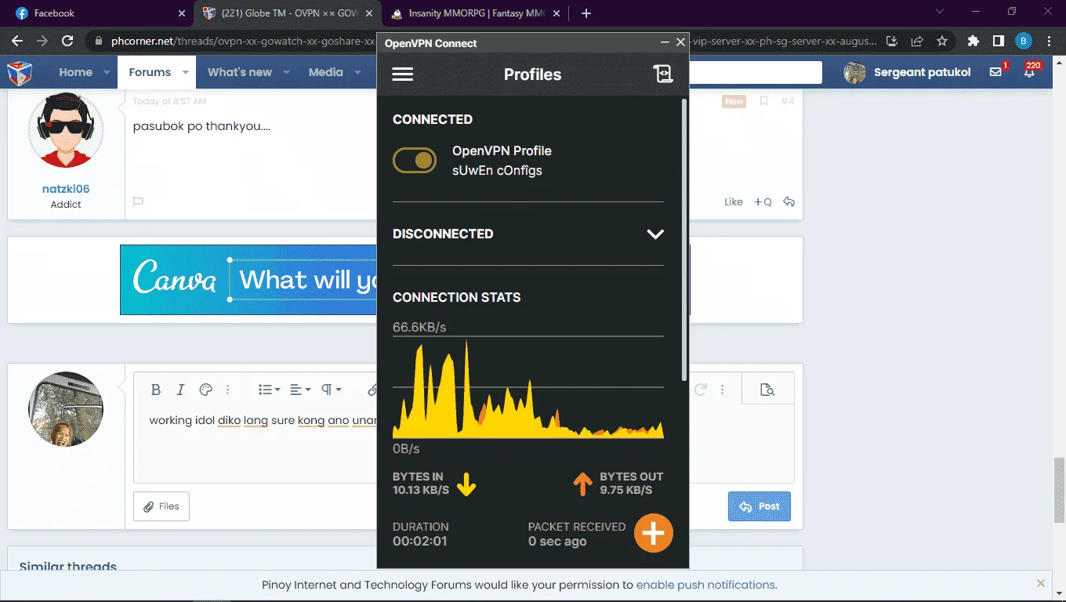Click the Bytes In yellow down arrow

(466, 484)
